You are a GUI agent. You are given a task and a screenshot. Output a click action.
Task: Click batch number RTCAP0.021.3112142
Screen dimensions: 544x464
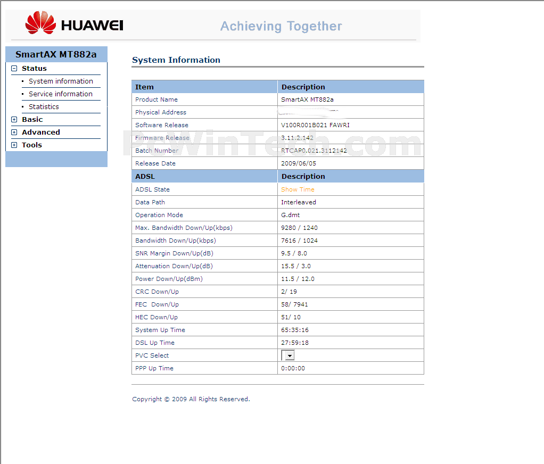[314, 151]
